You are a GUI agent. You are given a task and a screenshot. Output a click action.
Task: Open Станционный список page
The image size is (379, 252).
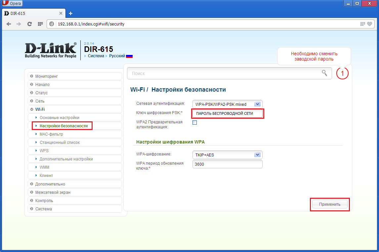[75, 142]
